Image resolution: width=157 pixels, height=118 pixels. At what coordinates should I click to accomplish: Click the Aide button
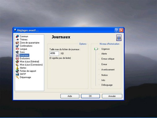coord(70,96)
